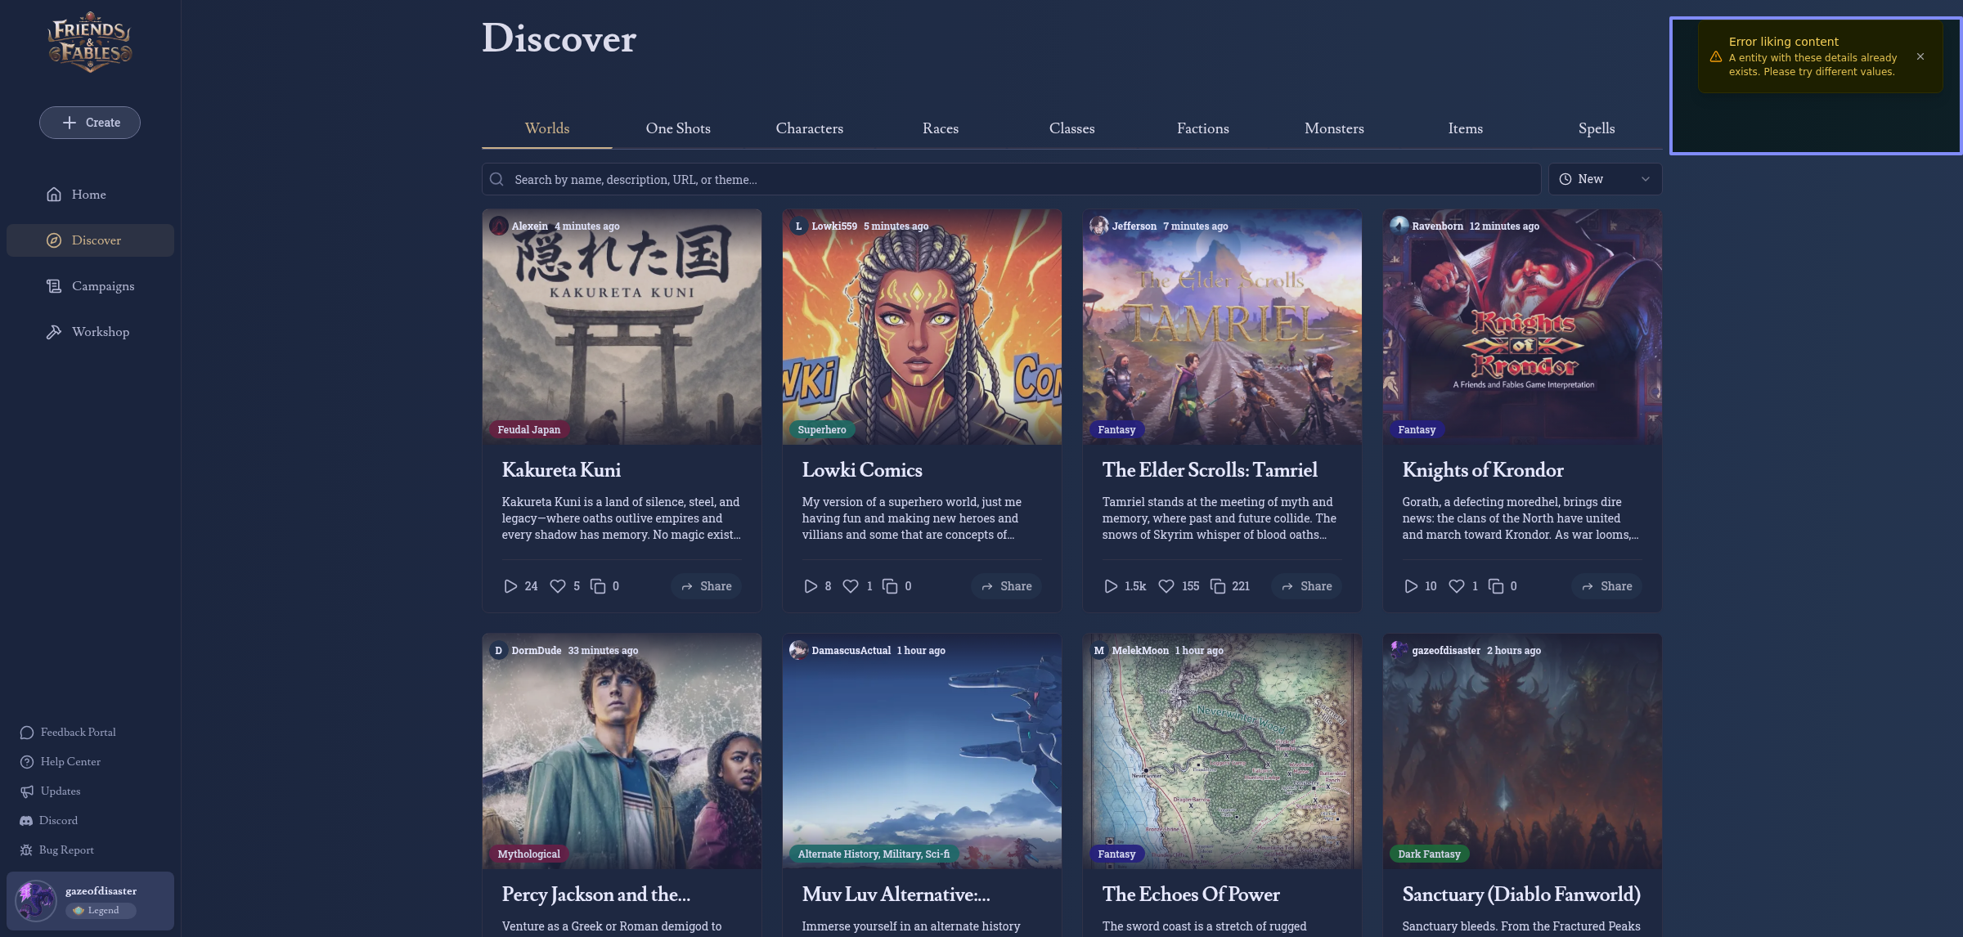Toggle heart on Knights of Krondor card
This screenshot has width=1963, height=937.
[x=1456, y=586]
